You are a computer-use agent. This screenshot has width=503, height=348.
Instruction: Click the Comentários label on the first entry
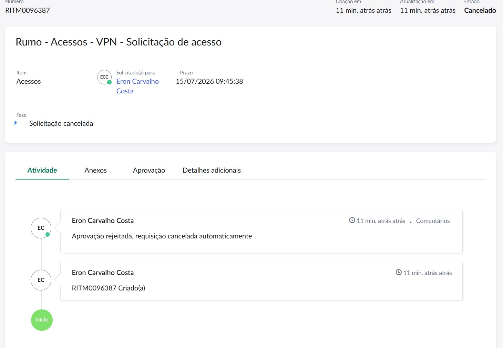coord(433,221)
